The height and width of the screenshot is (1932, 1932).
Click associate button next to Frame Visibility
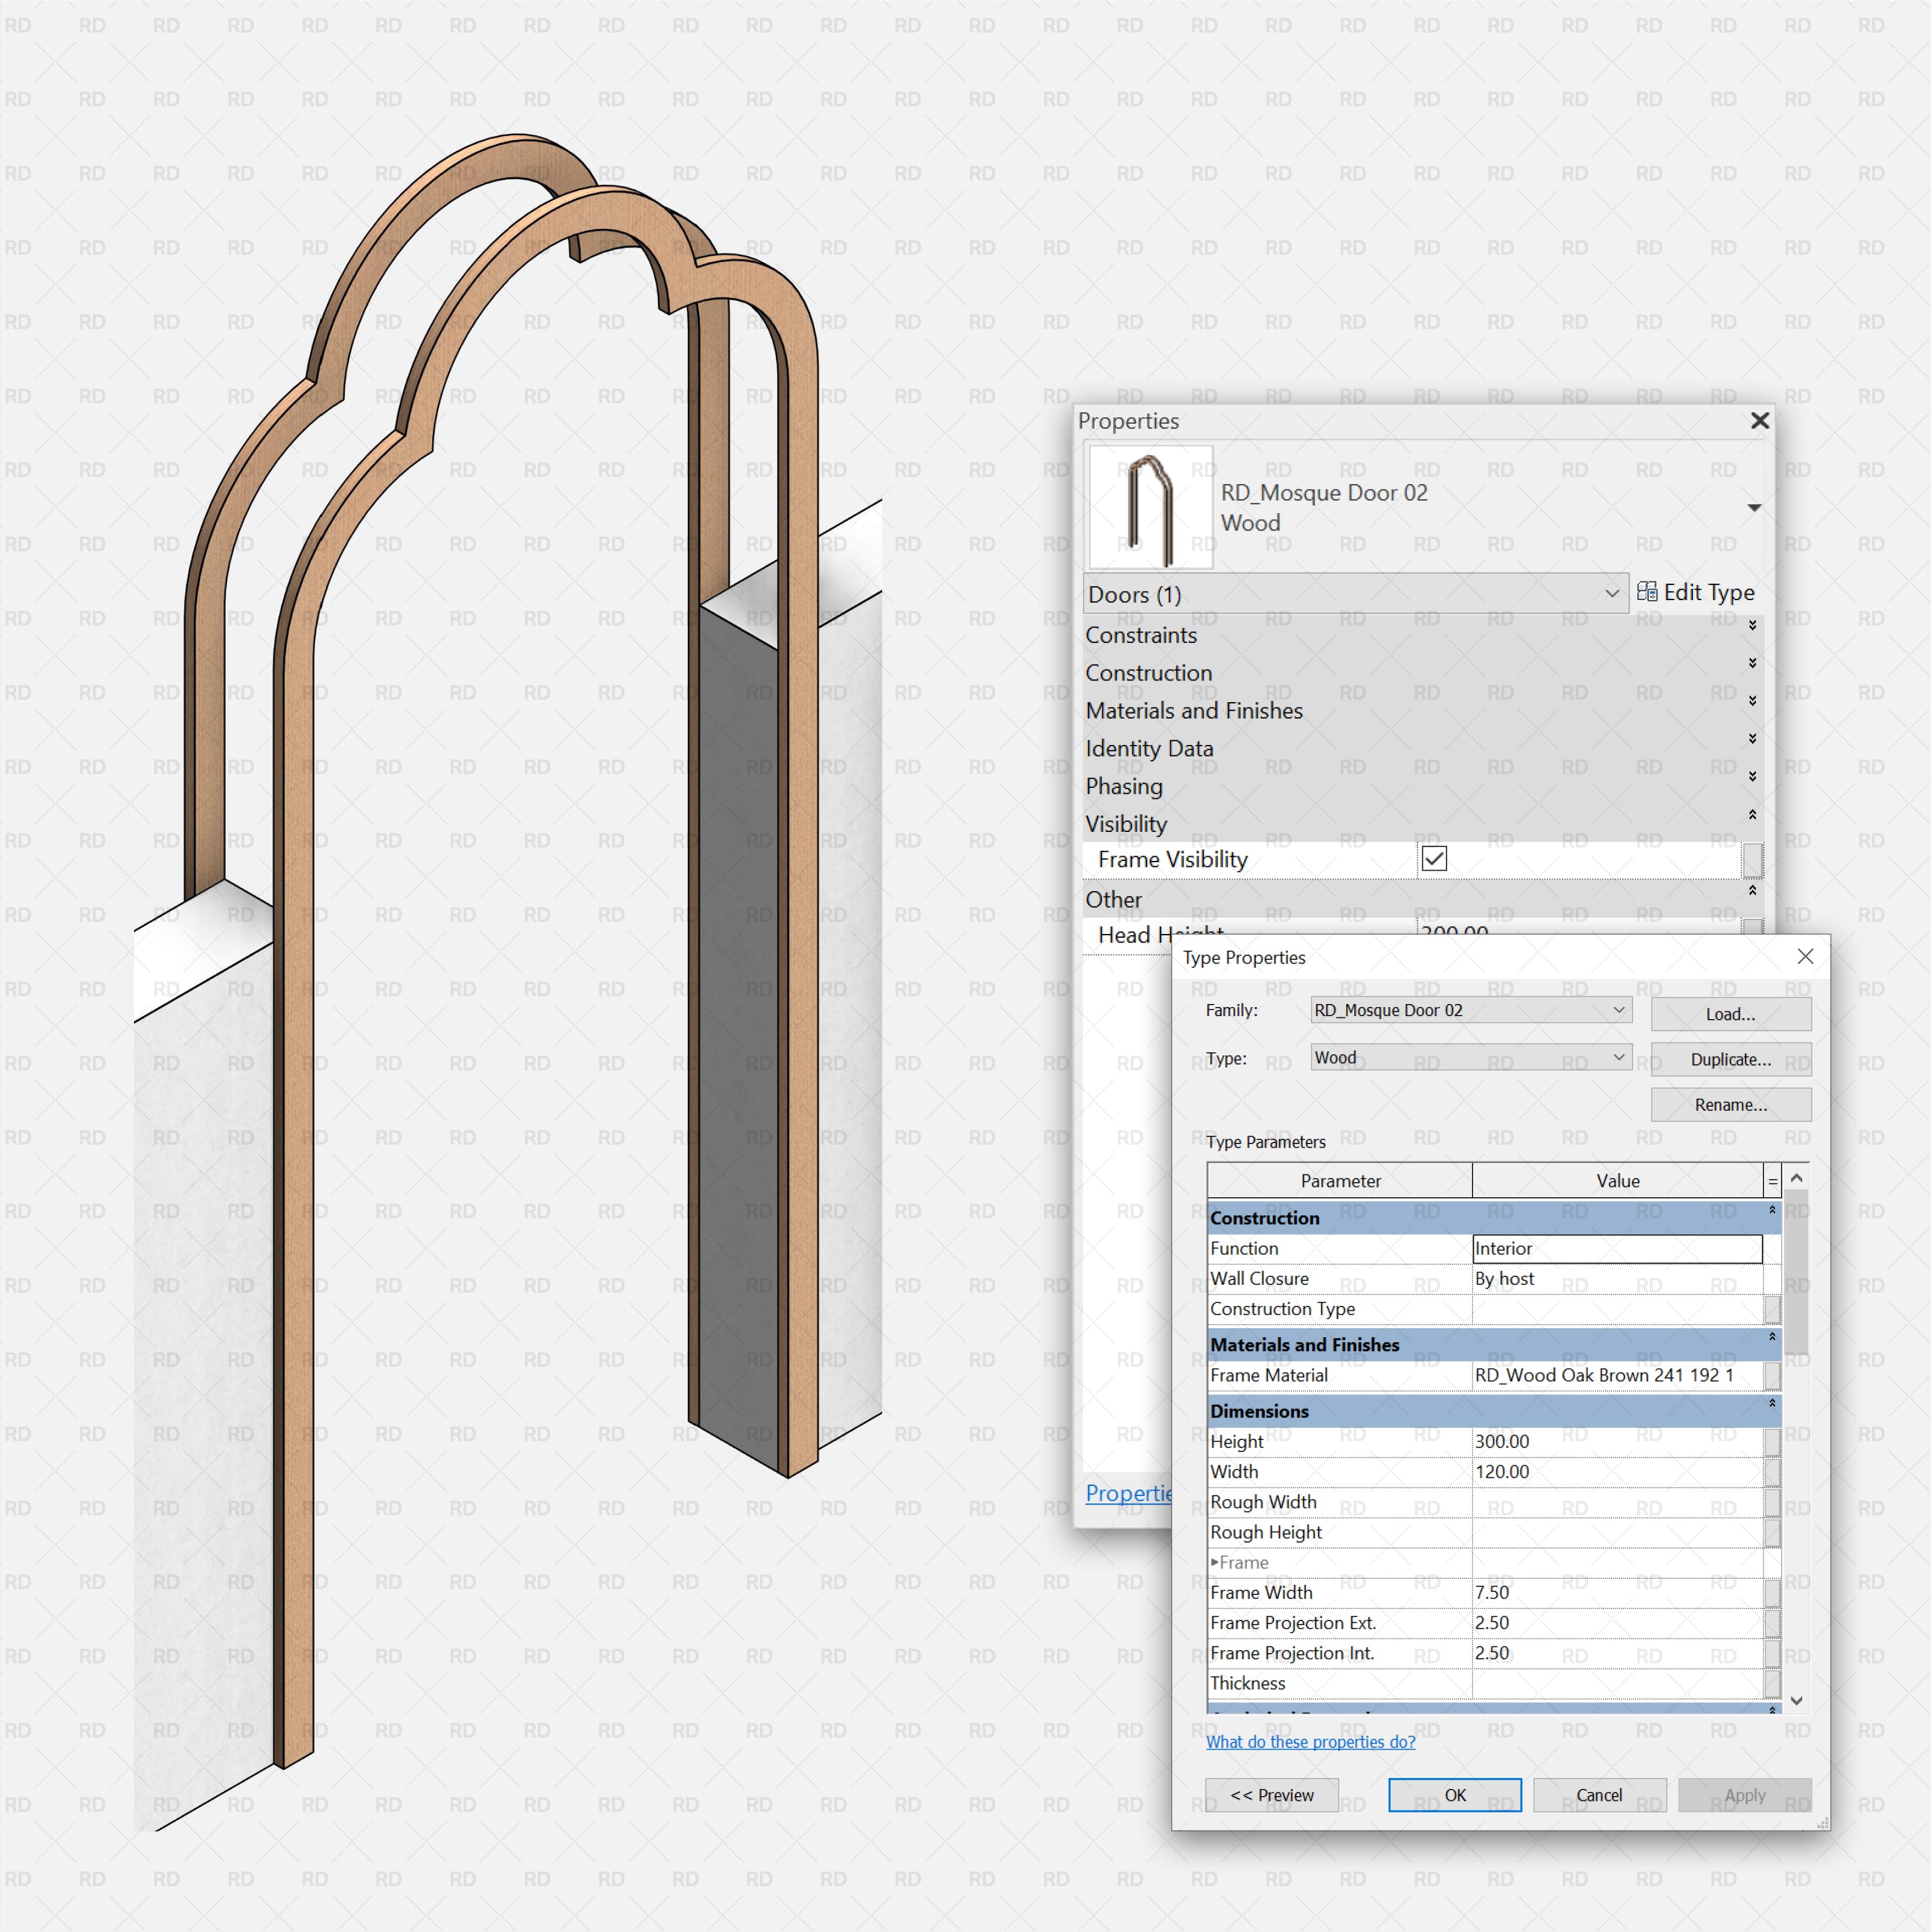coord(1752,860)
